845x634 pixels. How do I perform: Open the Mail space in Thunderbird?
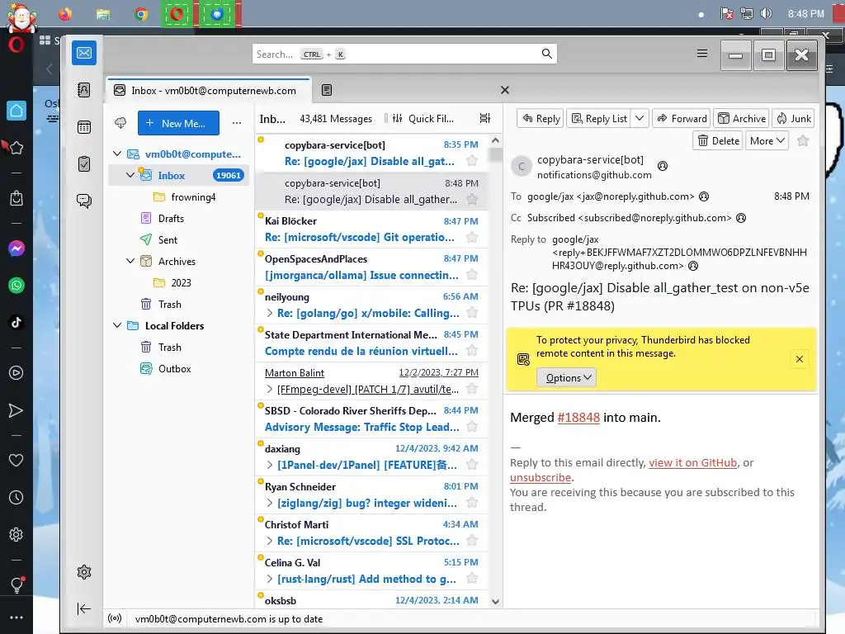coord(84,53)
